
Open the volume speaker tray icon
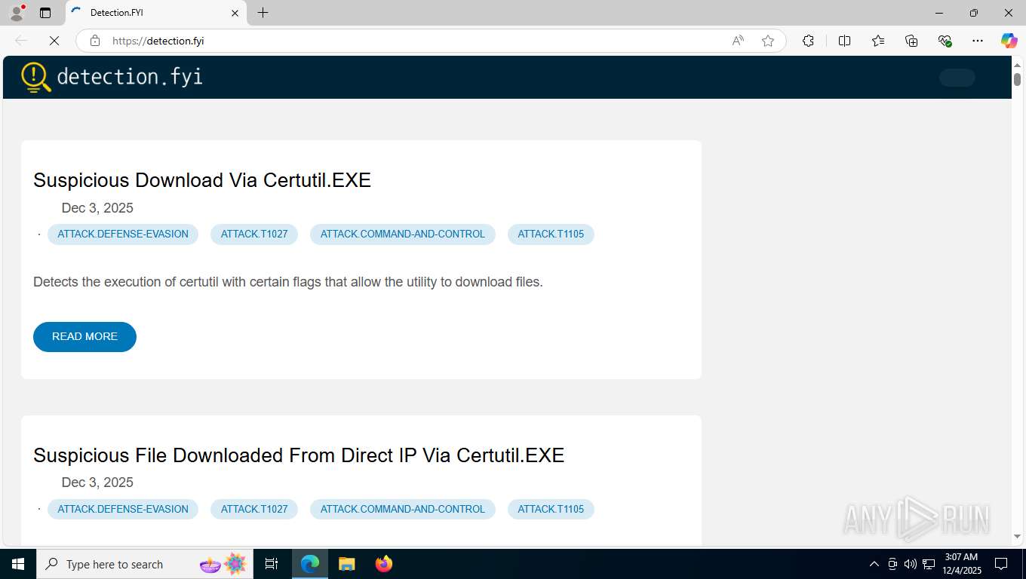pos(911,564)
